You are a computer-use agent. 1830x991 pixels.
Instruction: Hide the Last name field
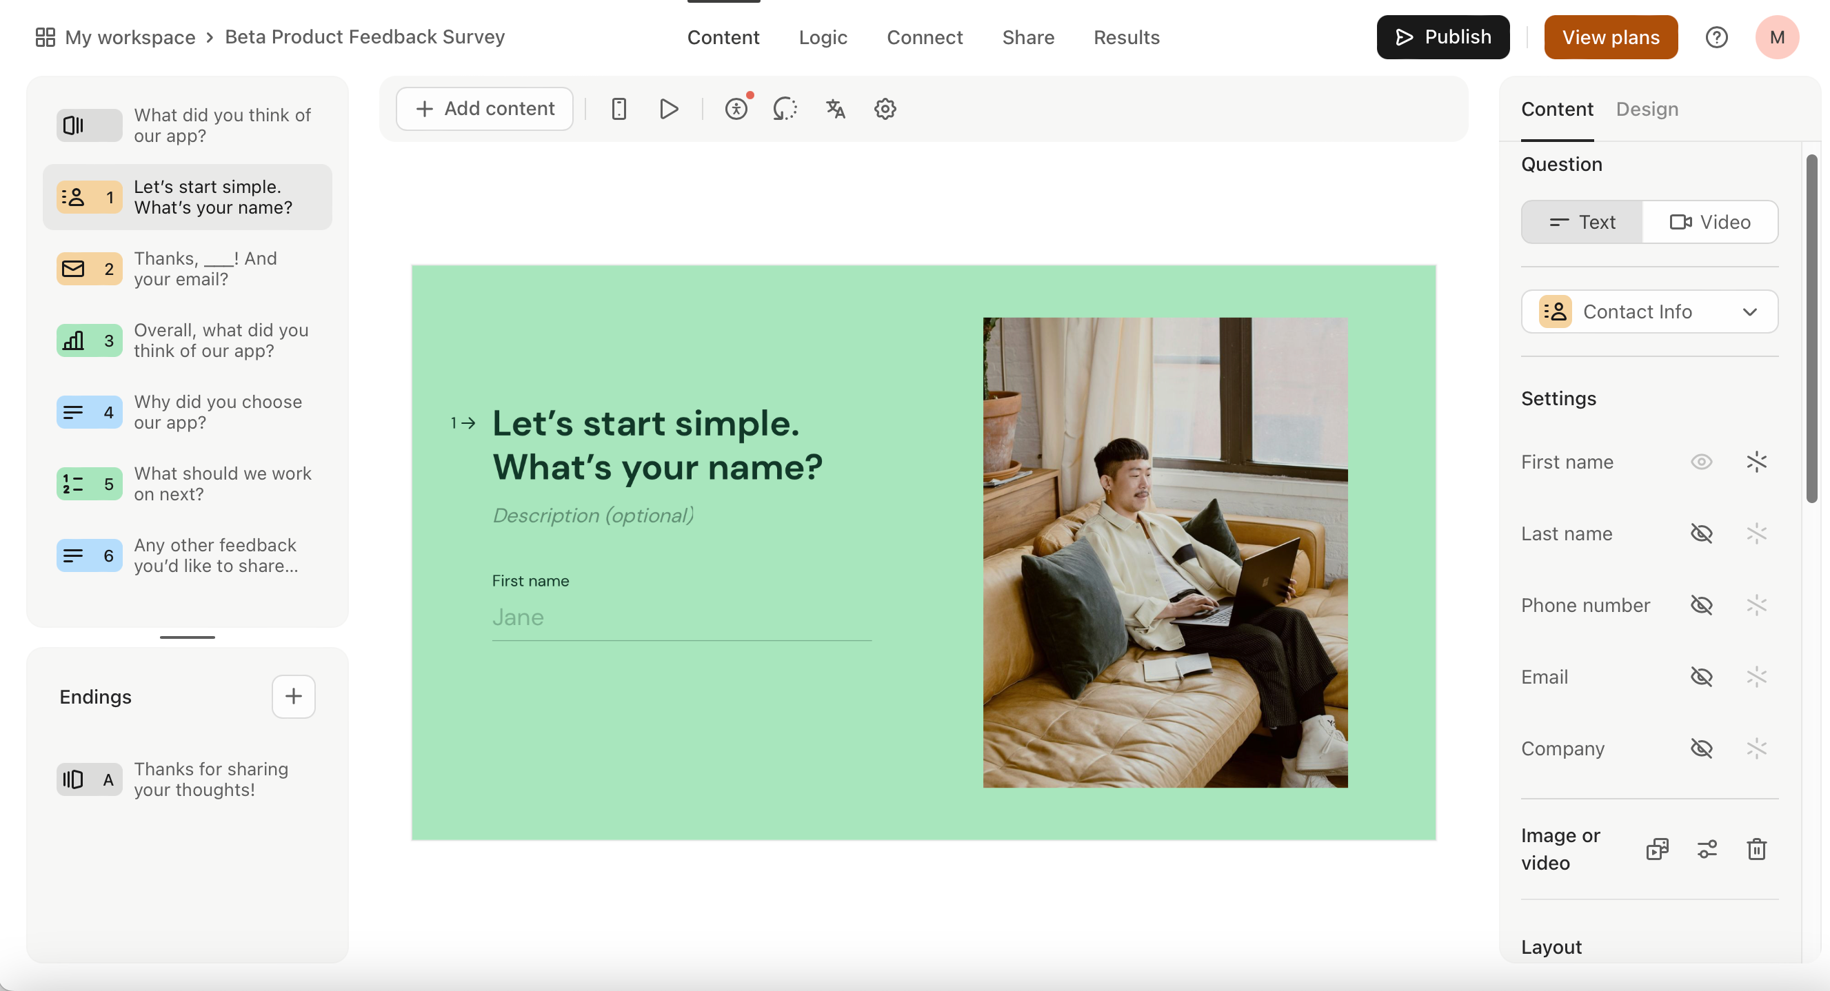(1702, 533)
